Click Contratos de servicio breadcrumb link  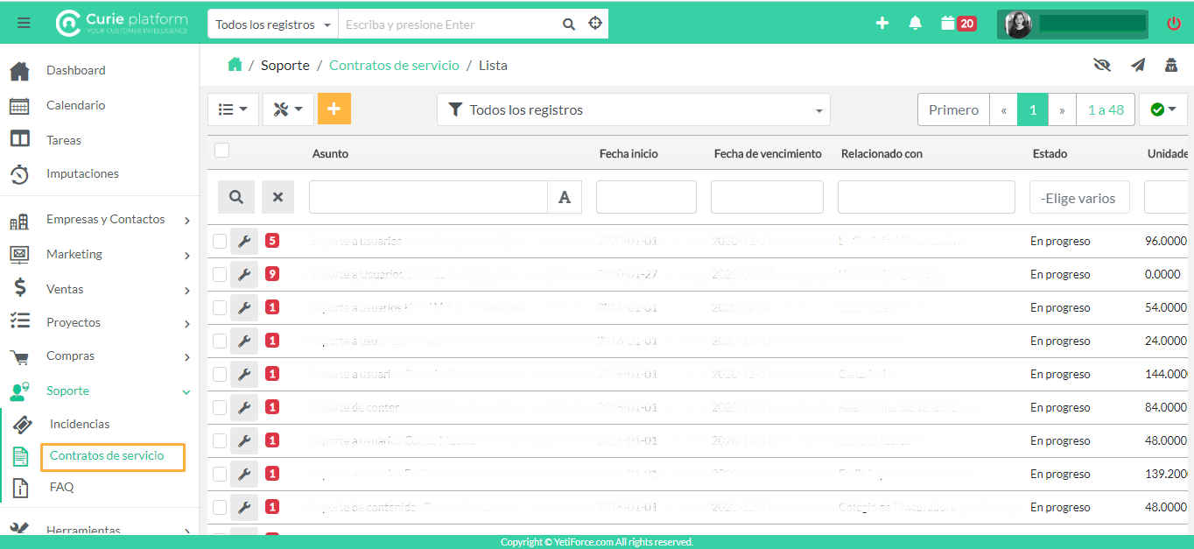pos(394,66)
